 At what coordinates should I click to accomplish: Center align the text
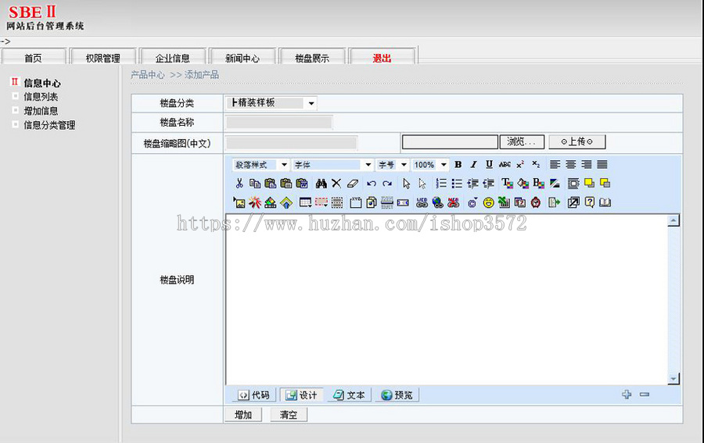571,165
